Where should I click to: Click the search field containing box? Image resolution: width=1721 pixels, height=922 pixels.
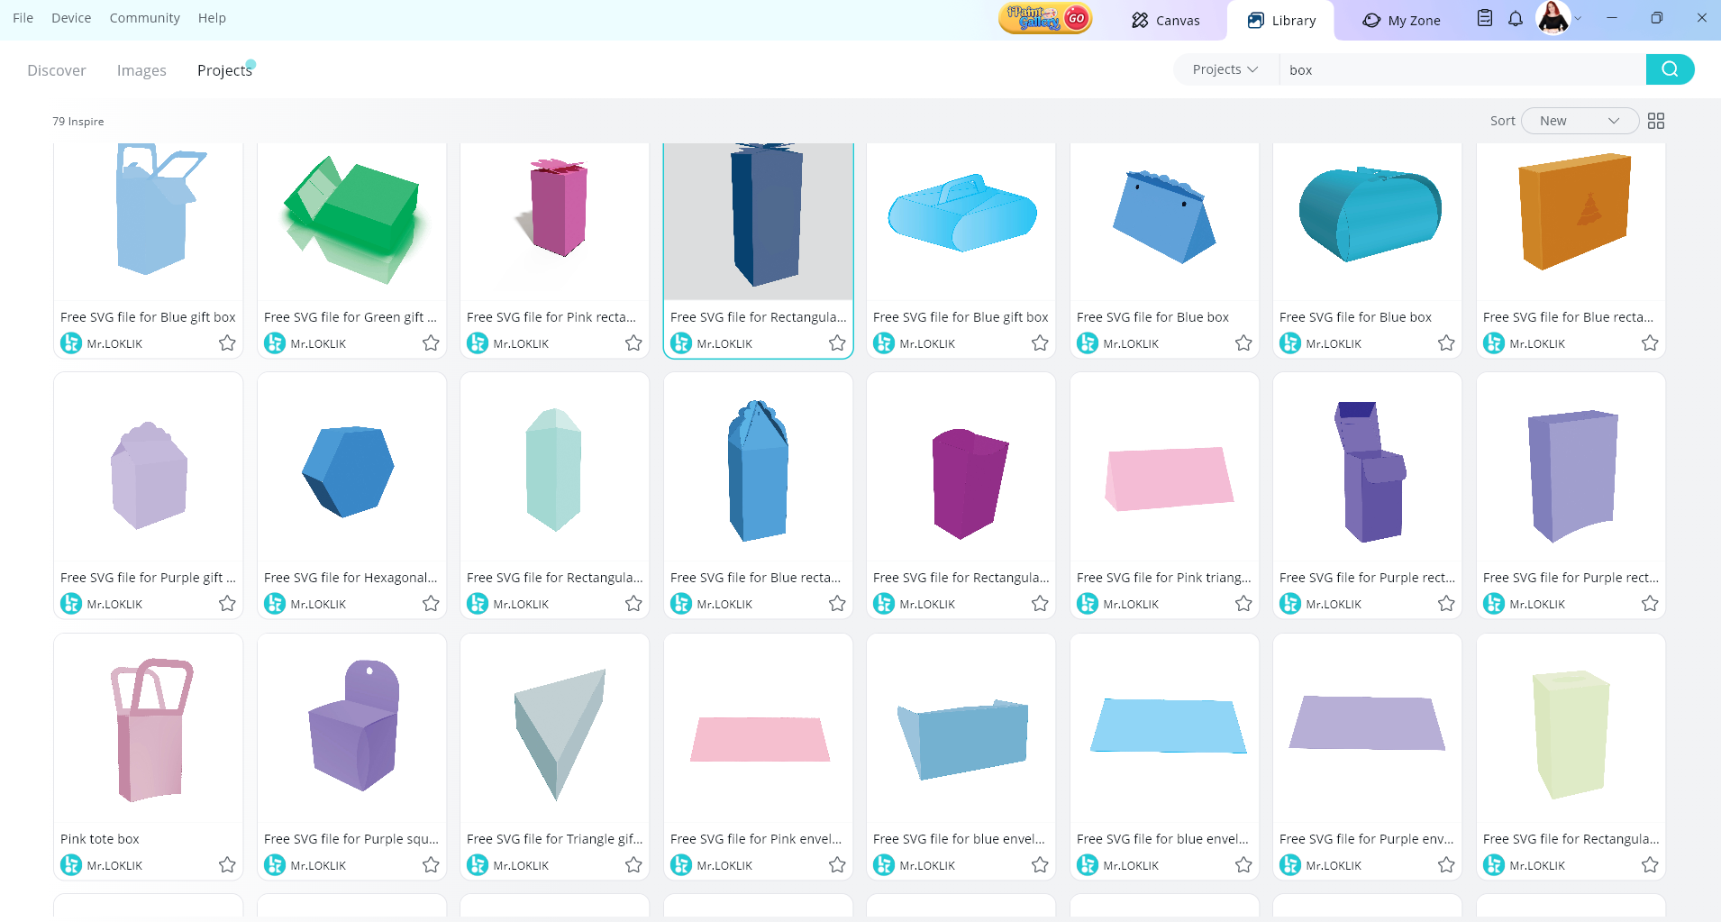click(x=1460, y=69)
